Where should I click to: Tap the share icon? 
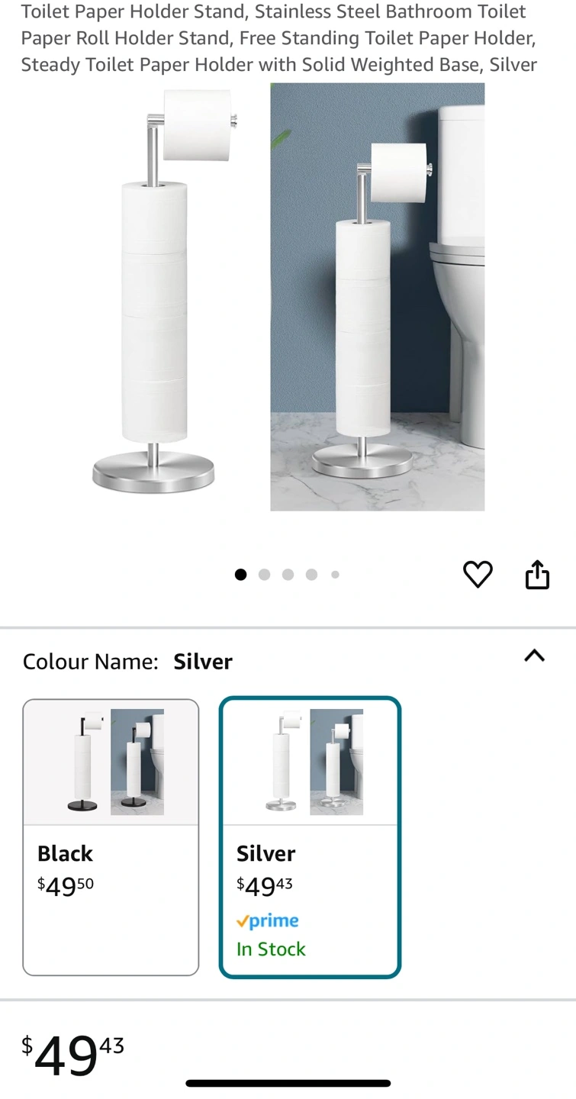(537, 574)
